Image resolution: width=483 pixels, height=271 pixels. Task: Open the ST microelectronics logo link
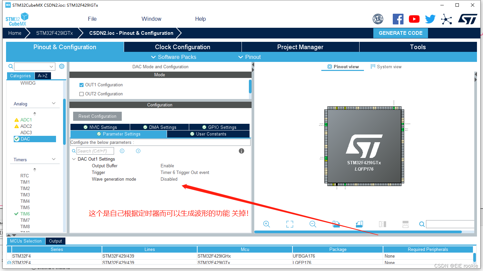[468, 19]
